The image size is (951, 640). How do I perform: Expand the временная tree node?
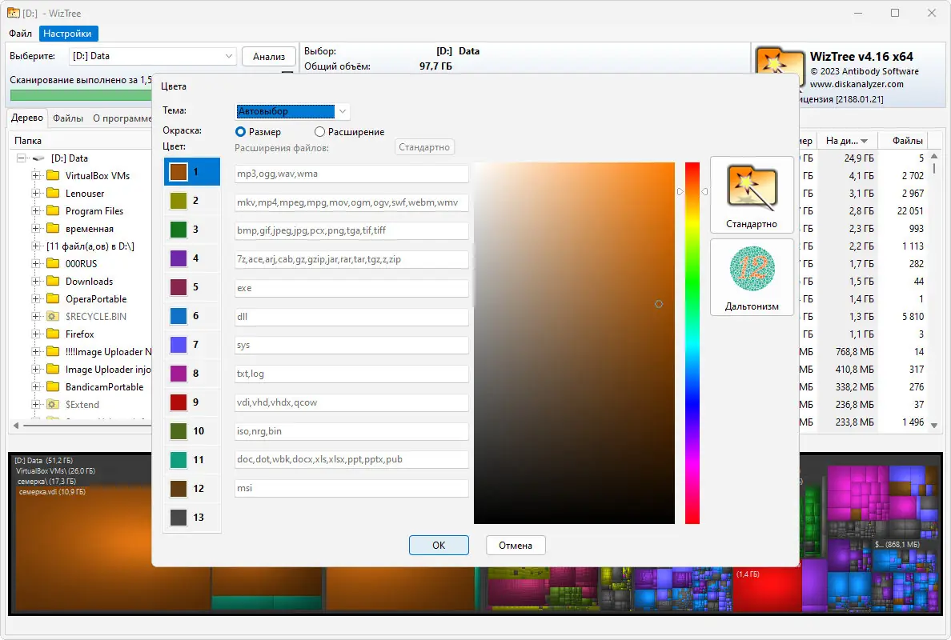click(36, 229)
